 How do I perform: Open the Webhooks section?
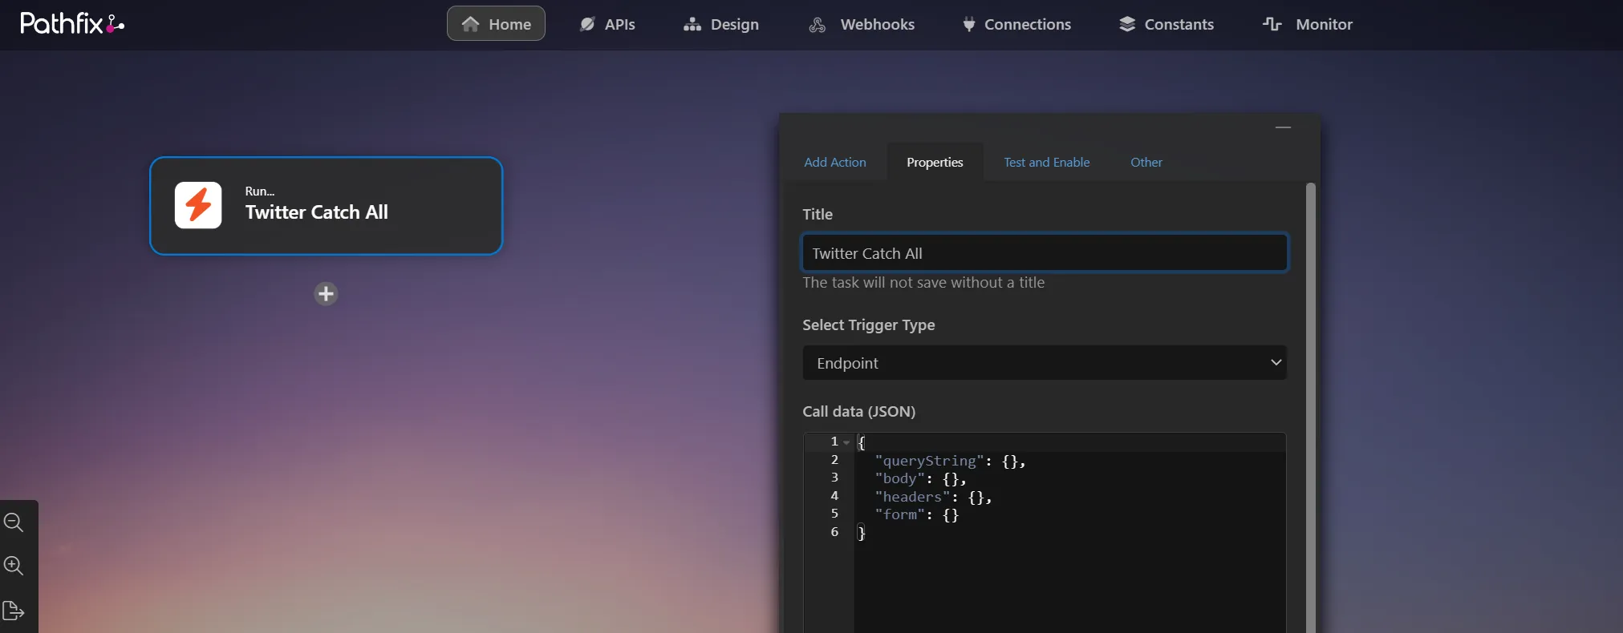pos(862,24)
